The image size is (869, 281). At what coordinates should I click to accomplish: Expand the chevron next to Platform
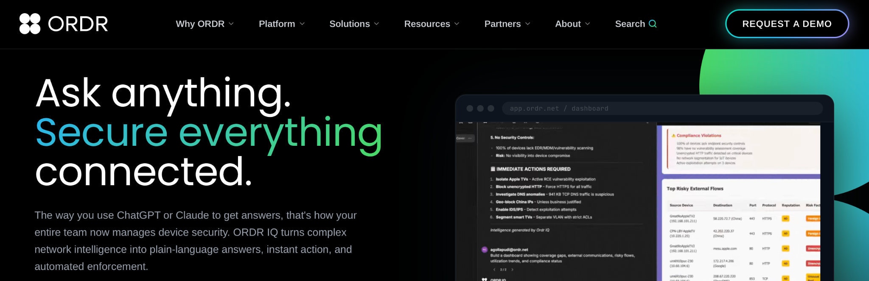302,24
